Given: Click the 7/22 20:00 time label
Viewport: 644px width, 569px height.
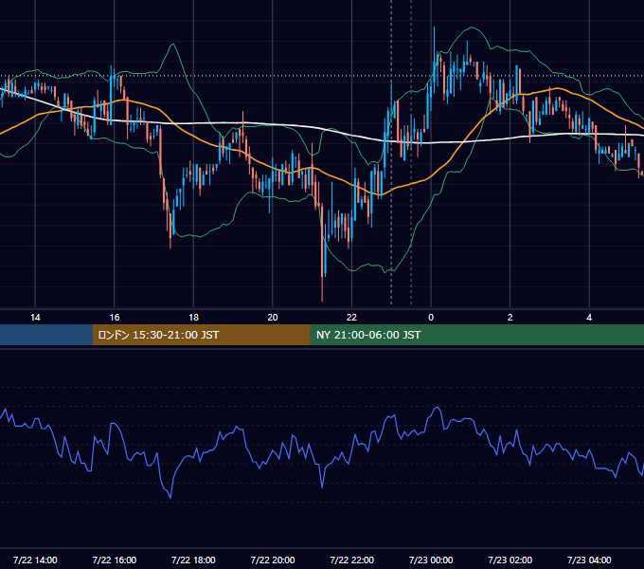Looking at the screenshot, I should 273,560.
